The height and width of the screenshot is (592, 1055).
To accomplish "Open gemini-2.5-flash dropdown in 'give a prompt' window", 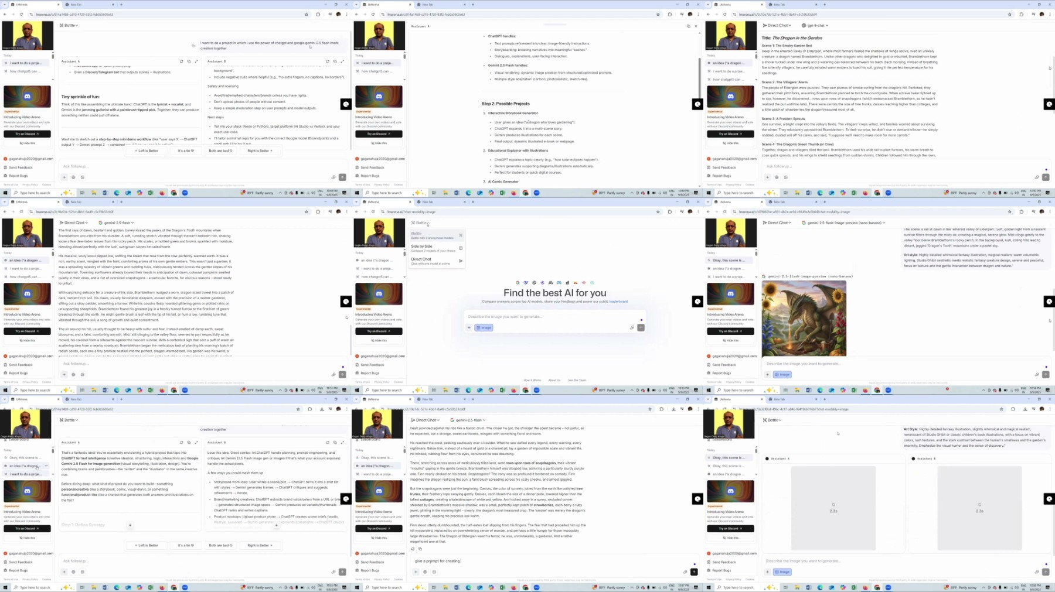I will 468,420.
